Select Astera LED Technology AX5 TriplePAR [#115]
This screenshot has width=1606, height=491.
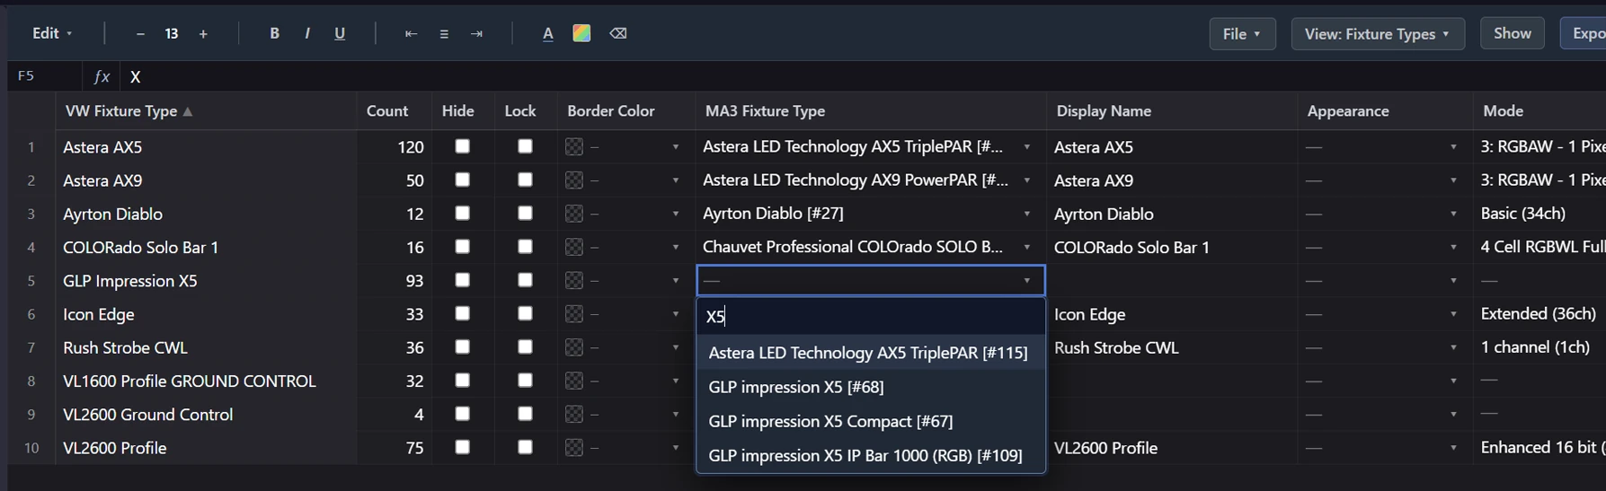(871, 353)
